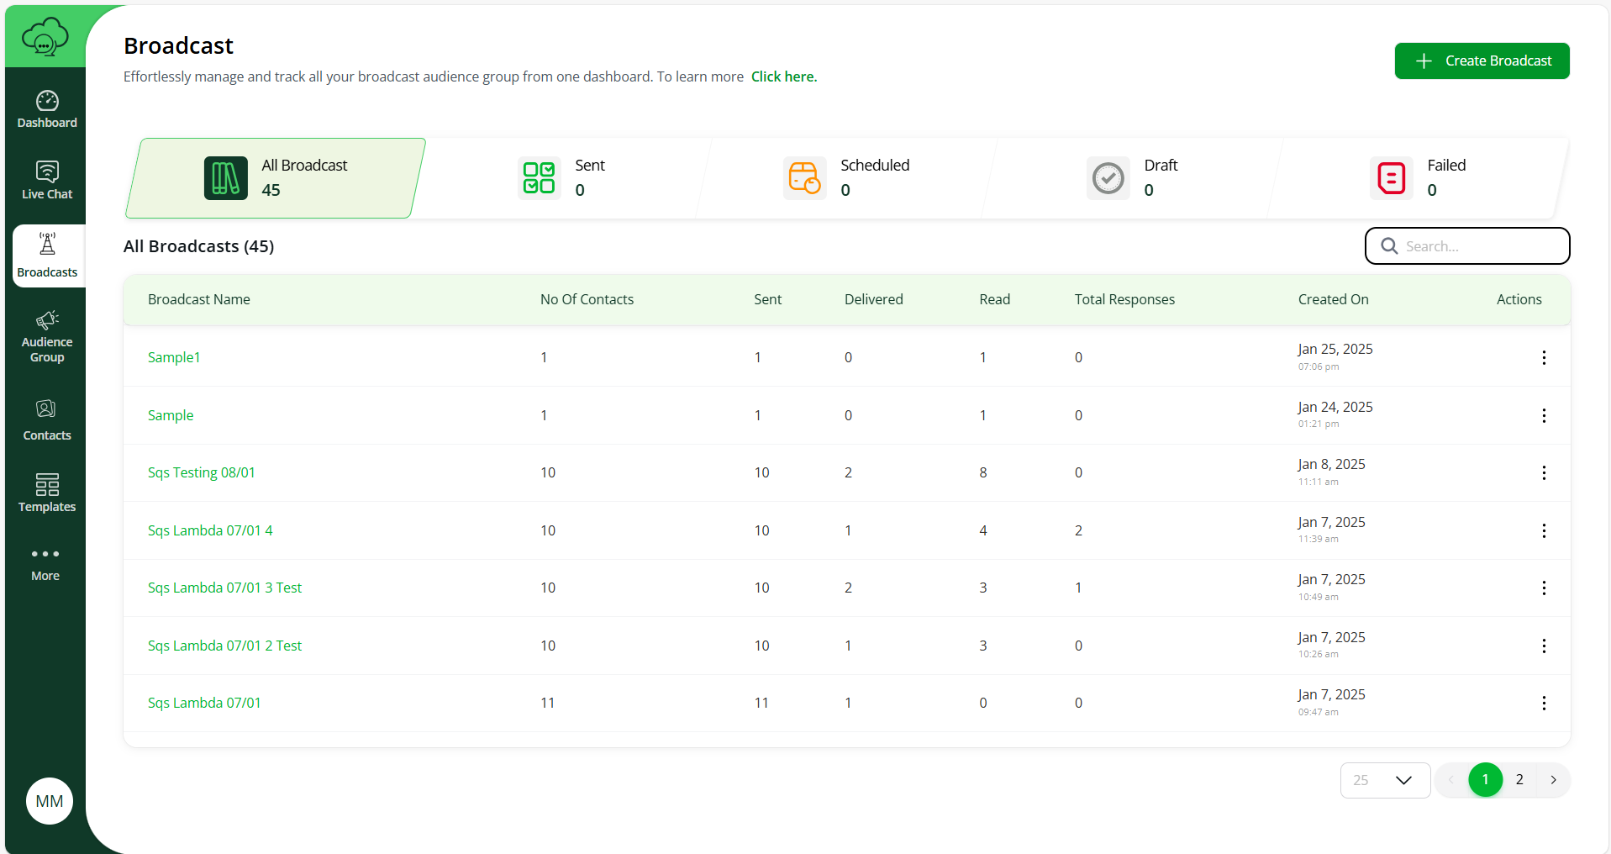Open the Sample broadcast

pos(171,415)
